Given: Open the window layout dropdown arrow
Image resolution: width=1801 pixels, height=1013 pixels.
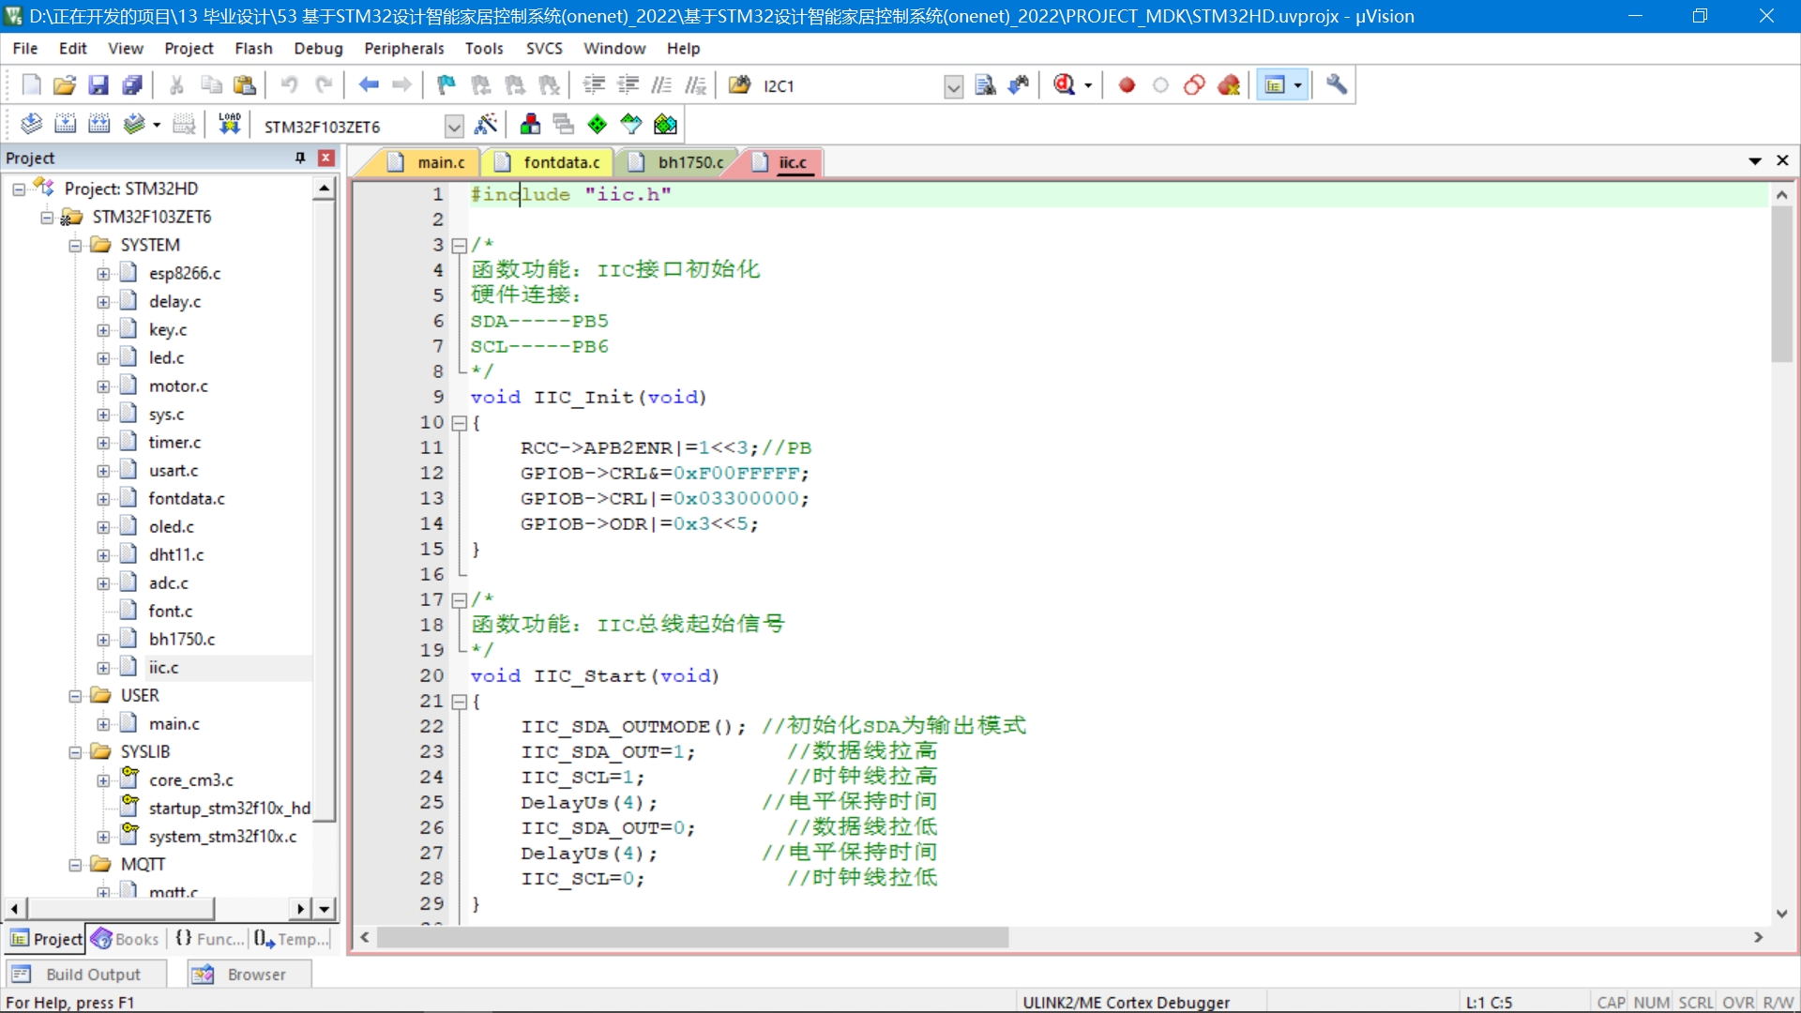Looking at the screenshot, I should (x=1298, y=85).
